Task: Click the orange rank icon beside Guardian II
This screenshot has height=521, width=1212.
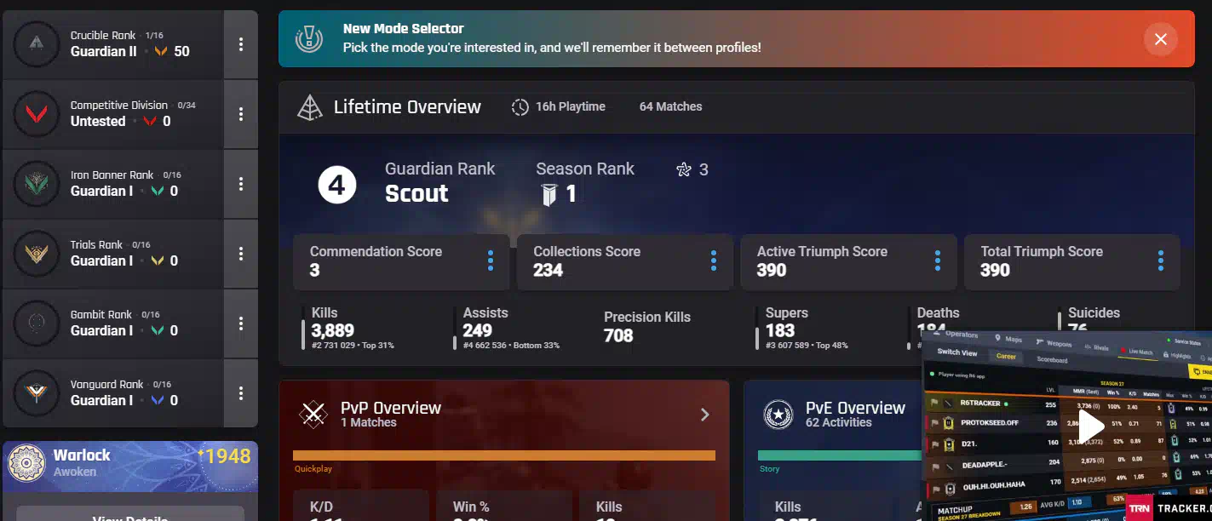Action: click(162, 51)
